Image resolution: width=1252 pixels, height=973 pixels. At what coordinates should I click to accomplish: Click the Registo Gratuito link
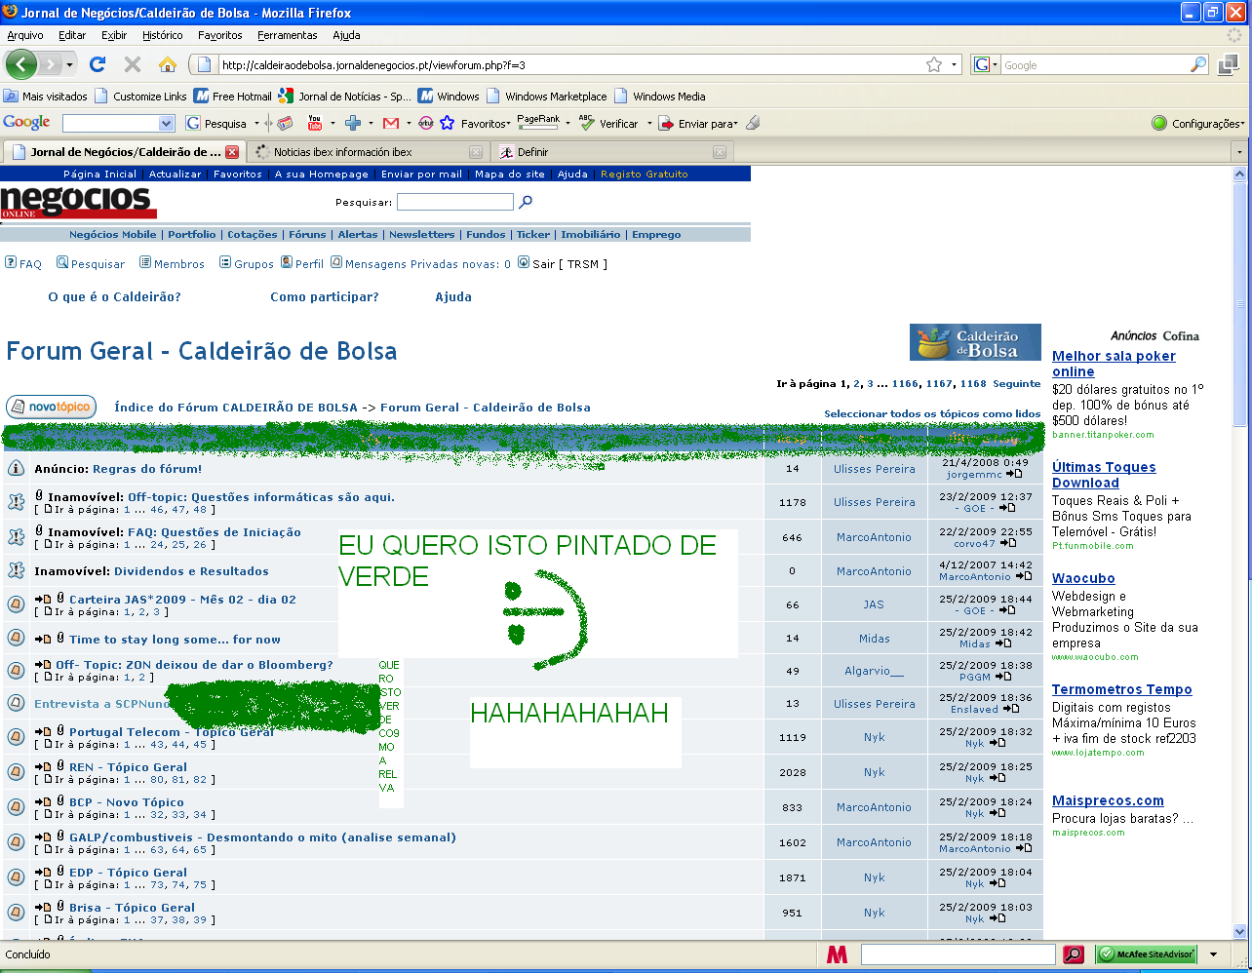(x=645, y=174)
